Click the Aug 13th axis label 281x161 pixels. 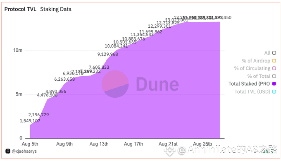point(99,144)
